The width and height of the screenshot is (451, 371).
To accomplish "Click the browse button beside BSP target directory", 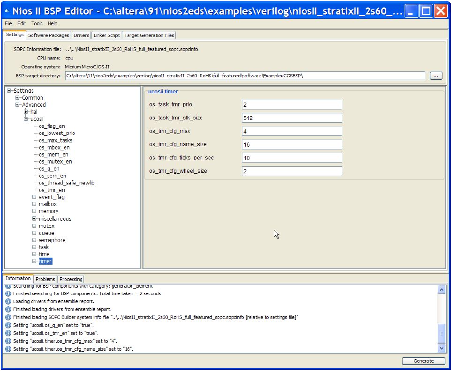I will tap(436, 76).
